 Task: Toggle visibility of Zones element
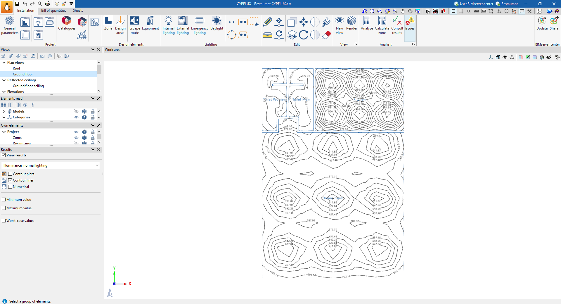point(76,138)
